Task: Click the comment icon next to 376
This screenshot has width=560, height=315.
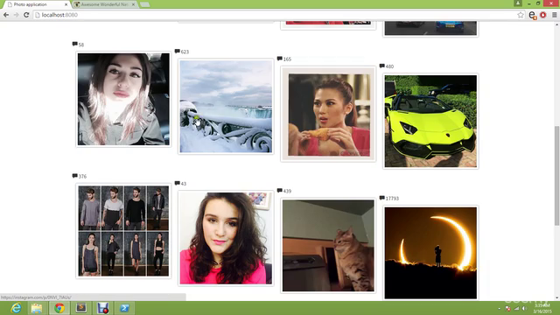Action: 74,176
